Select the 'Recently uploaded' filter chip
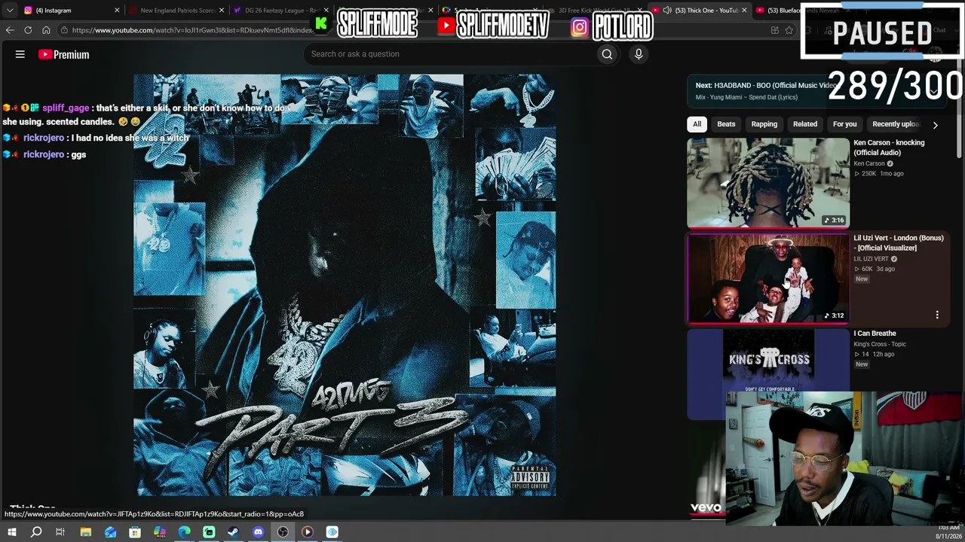Image resolution: width=965 pixels, height=542 pixels. click(896, 124)
